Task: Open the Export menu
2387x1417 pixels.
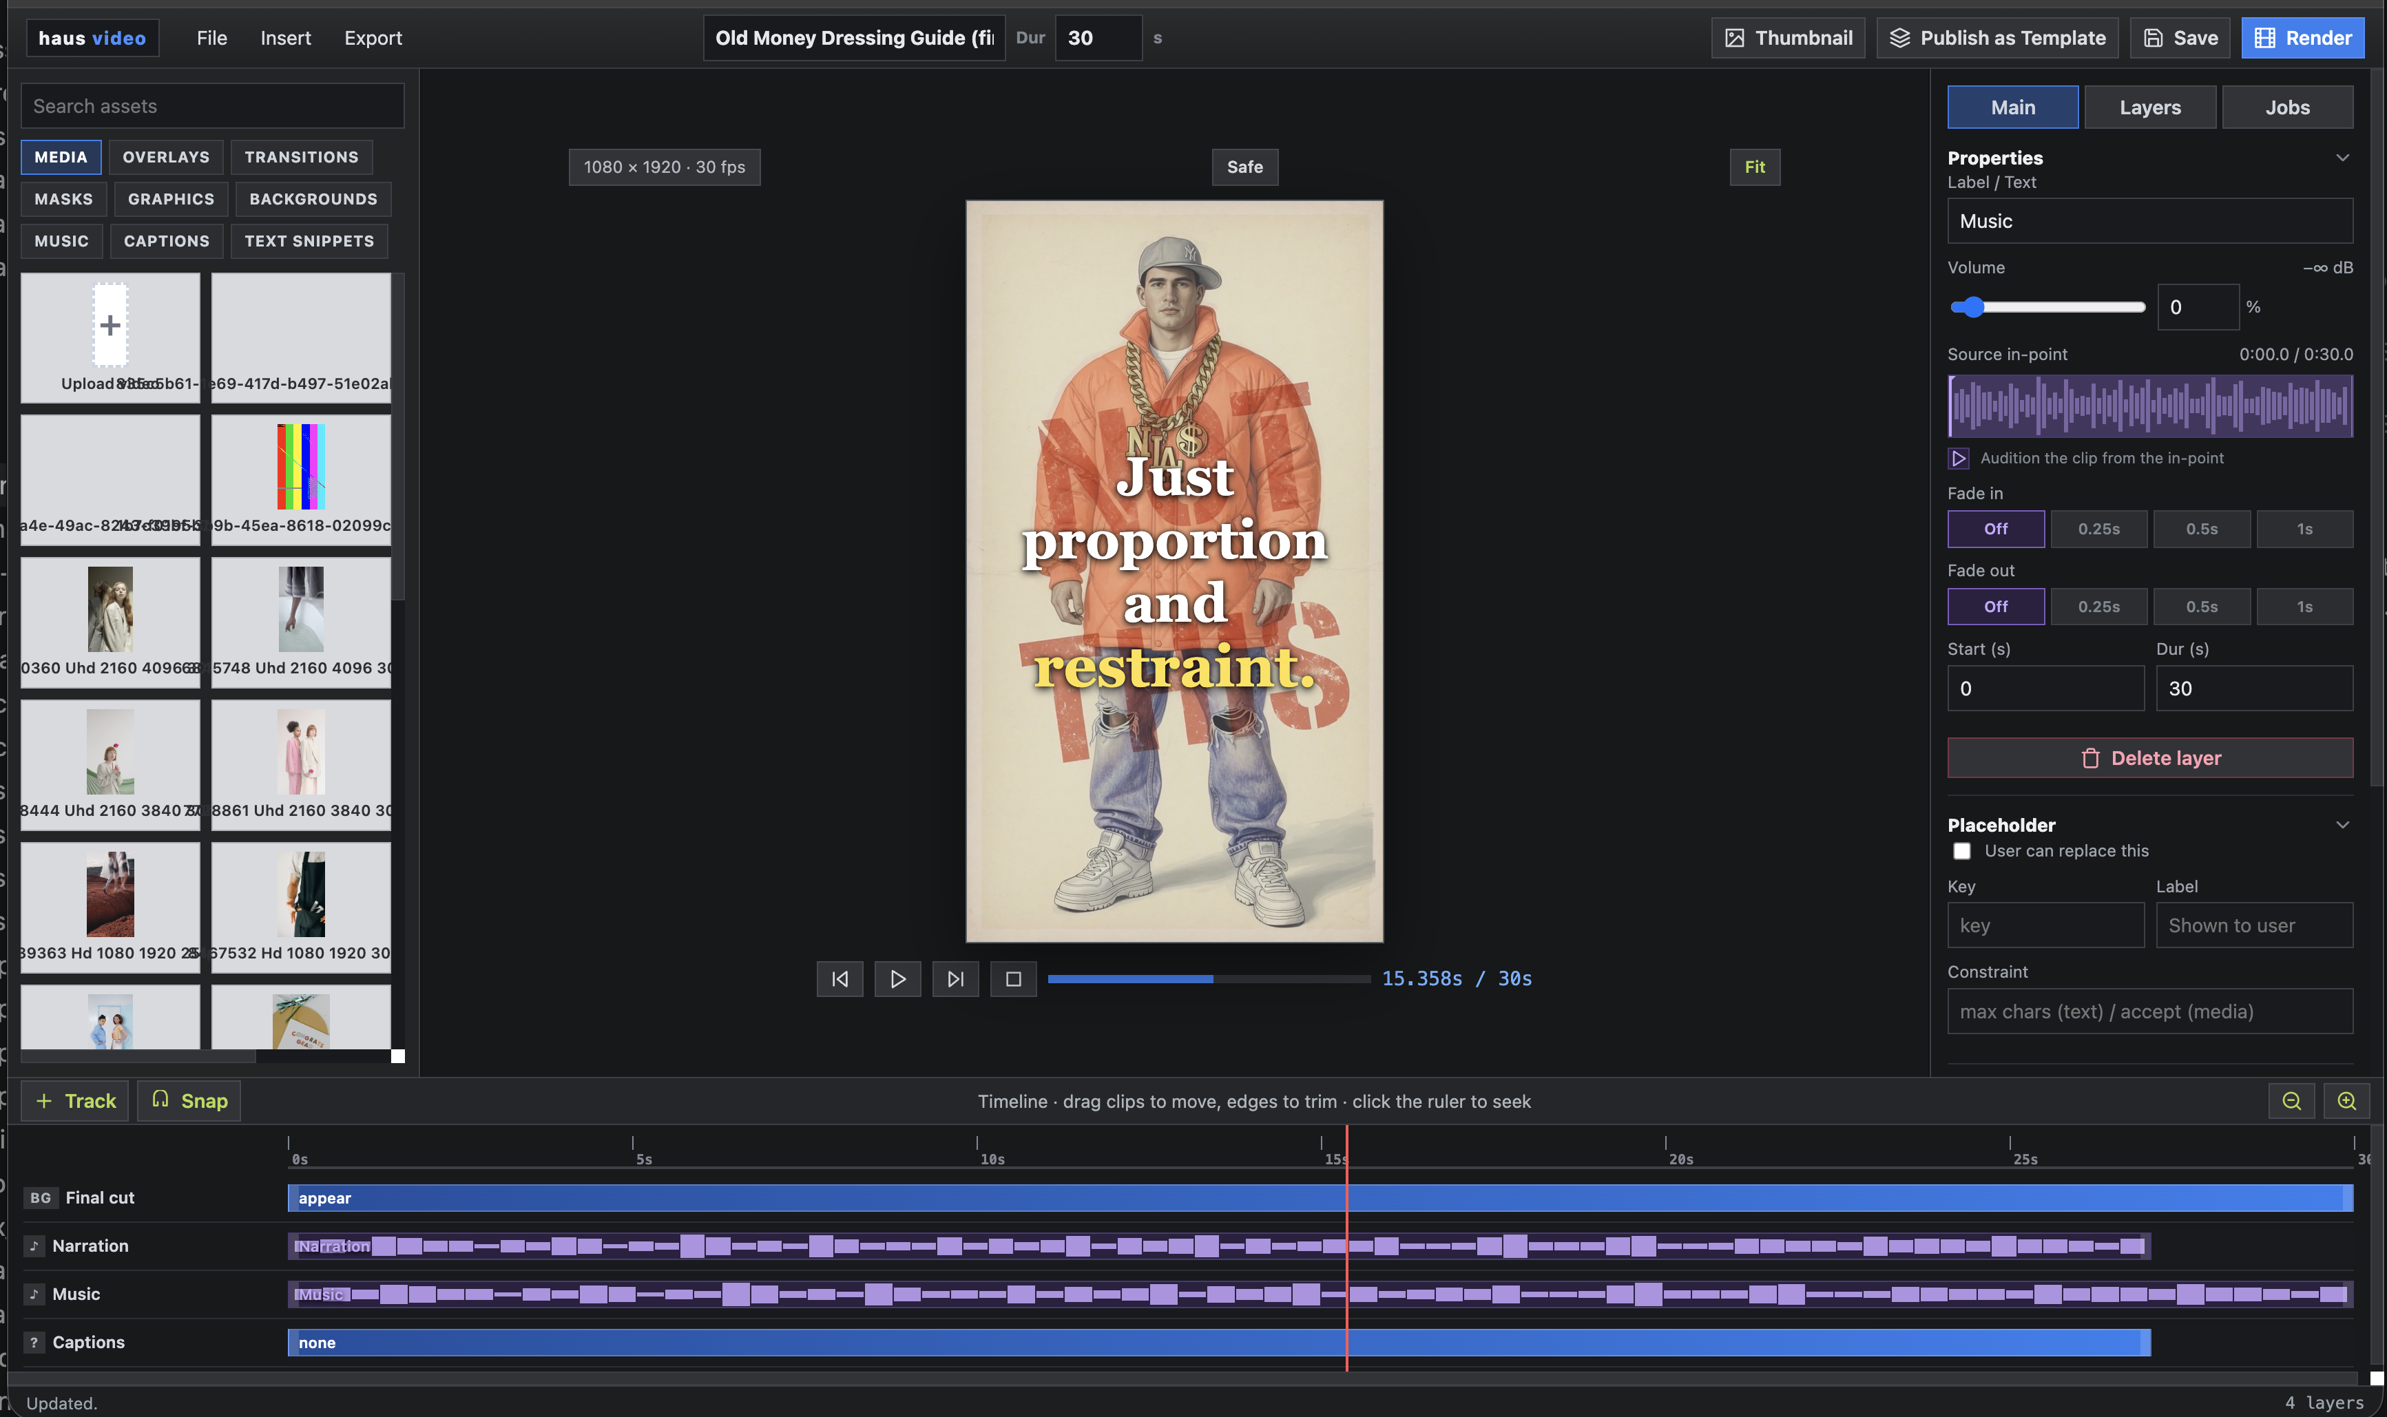Action: click(373, 38)
